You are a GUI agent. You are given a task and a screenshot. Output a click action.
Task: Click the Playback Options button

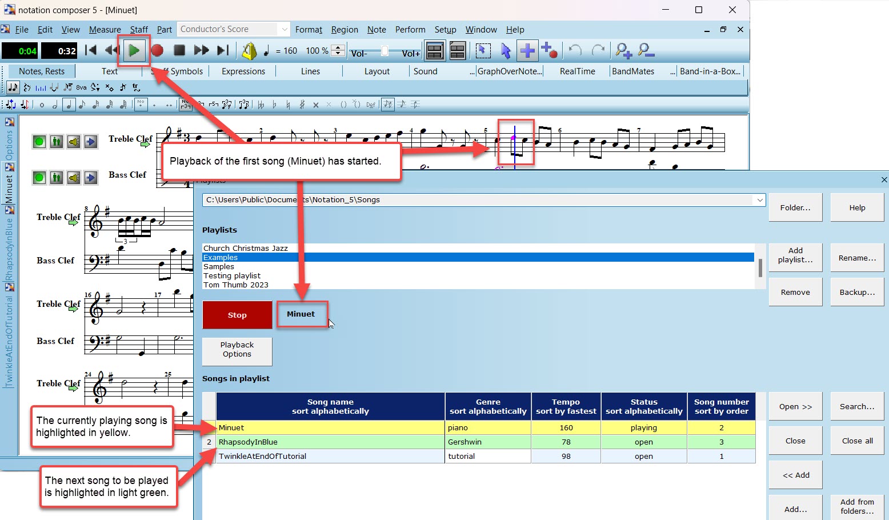click(x=237, y=350)
